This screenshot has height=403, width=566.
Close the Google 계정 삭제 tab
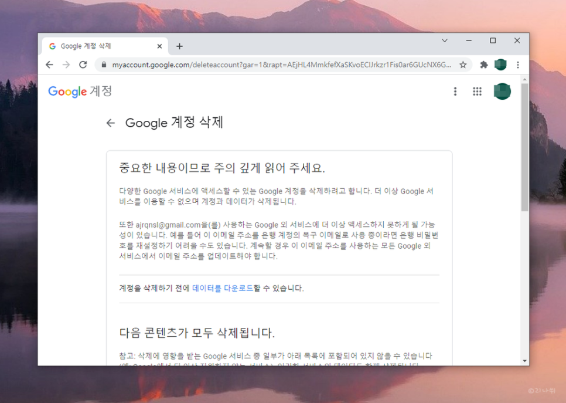tap(159, 46)
